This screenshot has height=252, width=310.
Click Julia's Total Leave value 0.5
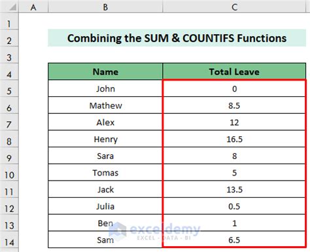(x=234, y=206)
